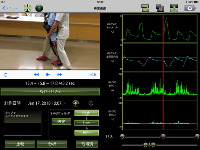This screenshot has height=150, width=200.
Task: Tap the 15.8 current time value
Action: click(109, 137)
